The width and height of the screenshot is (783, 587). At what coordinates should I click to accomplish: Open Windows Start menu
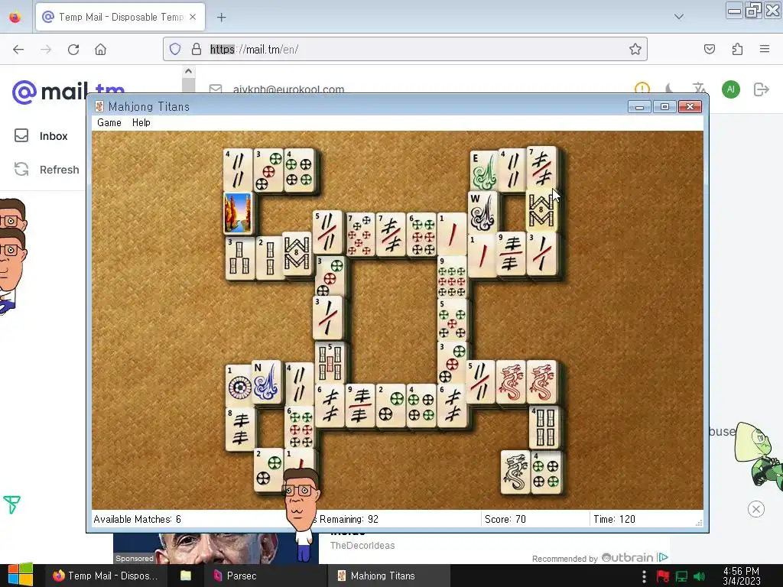(x=20, y=576)
